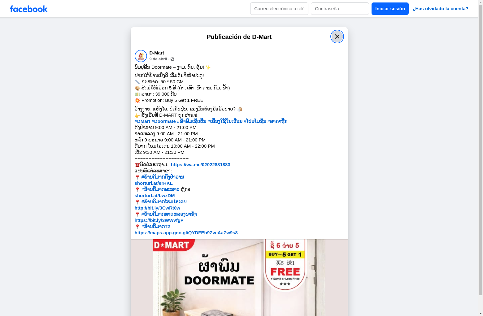
Task: Open the #ລາຄາຖືກ hashtag
Action: coord(277,121)
